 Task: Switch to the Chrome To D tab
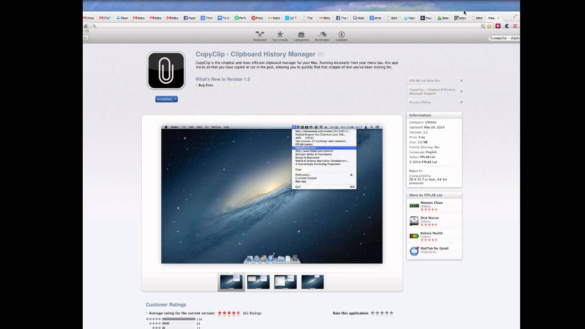tap(224, 18)
